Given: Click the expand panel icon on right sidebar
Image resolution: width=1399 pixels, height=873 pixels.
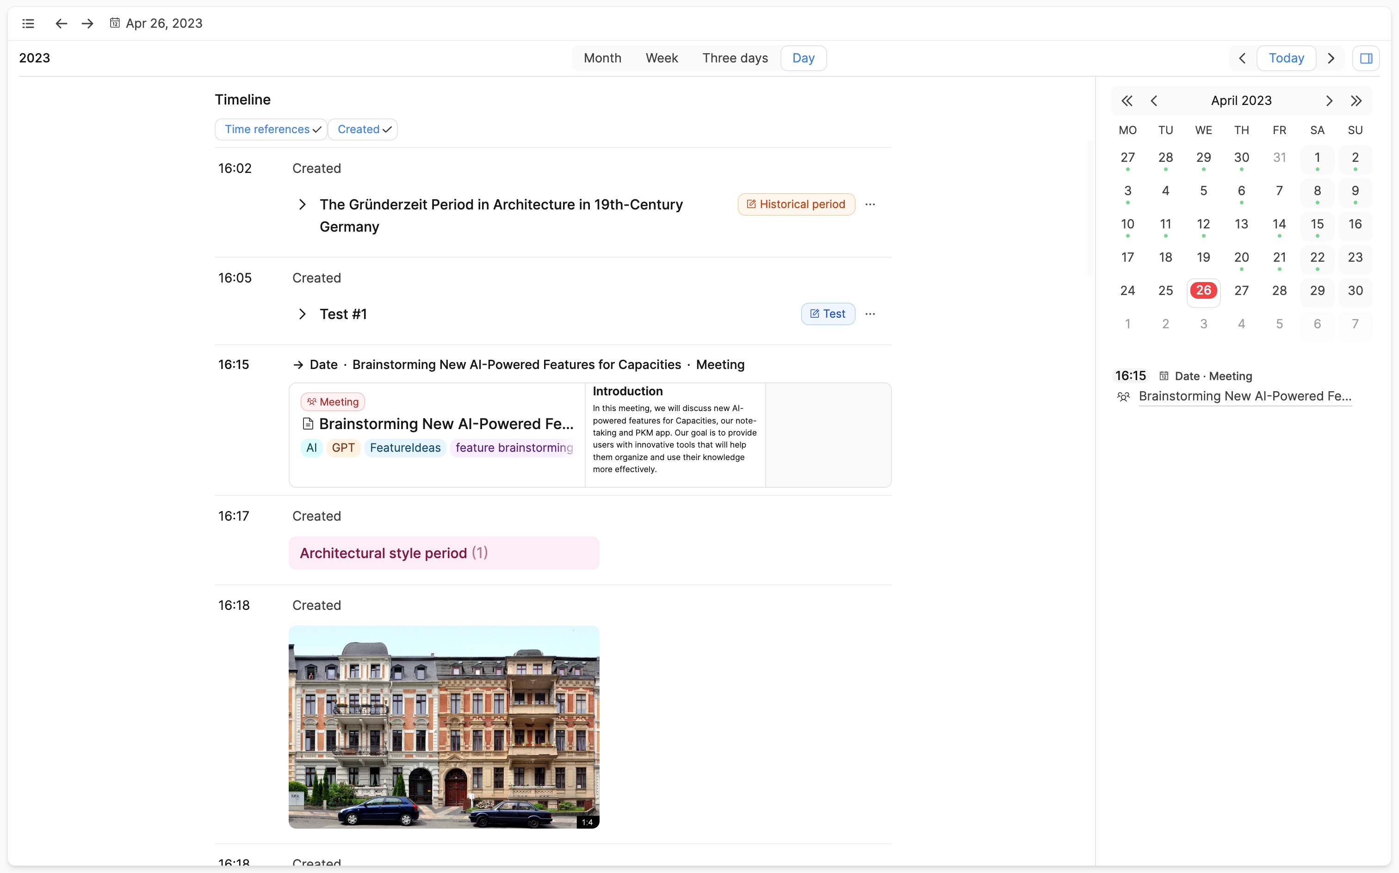Looking at the screenshot, I should tap(1366, 57).
